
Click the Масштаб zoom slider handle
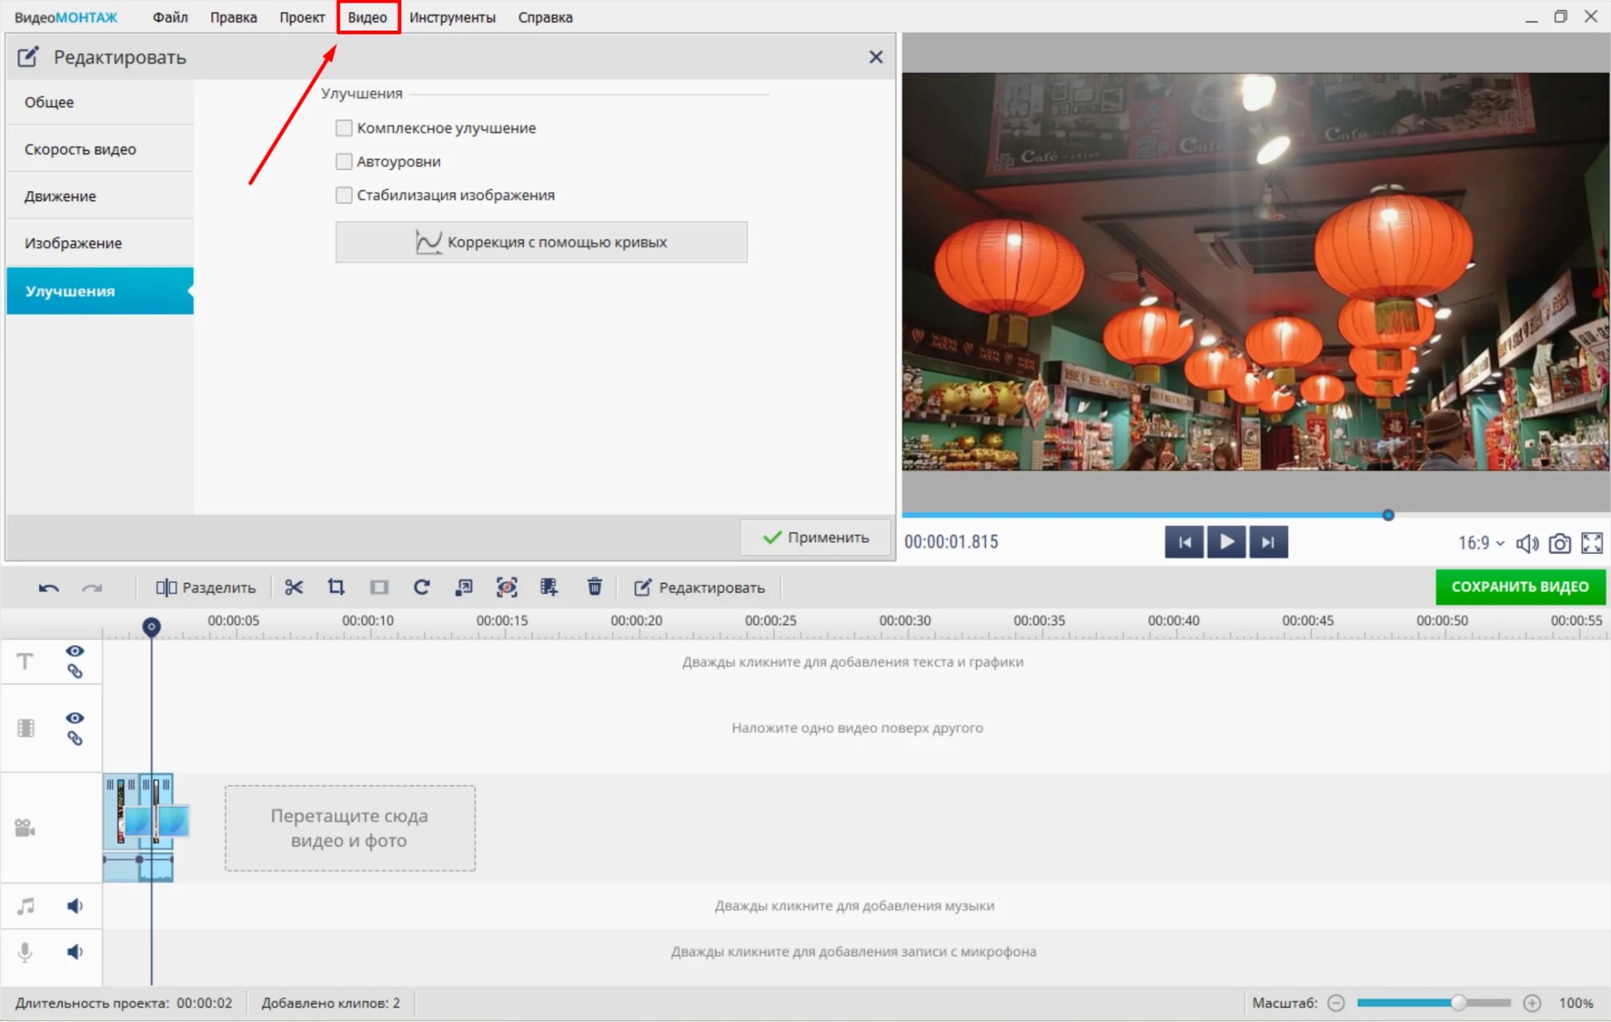click(x=1458, y=1003)
